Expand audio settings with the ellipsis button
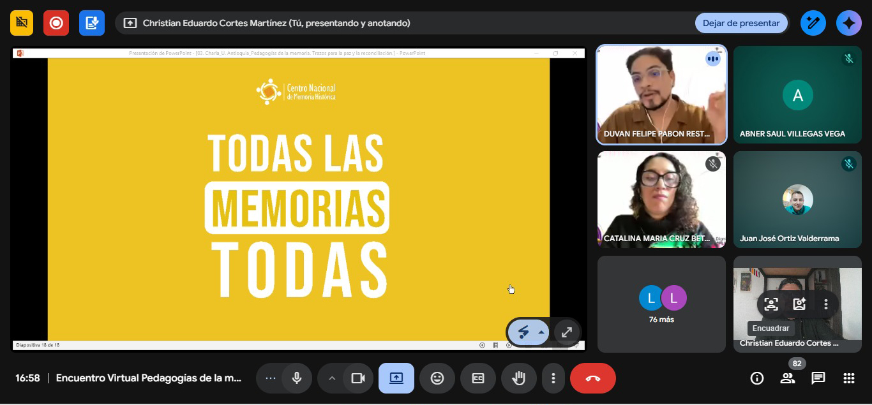Viewport: 872px width, 405px height. [x=270, y=378]
